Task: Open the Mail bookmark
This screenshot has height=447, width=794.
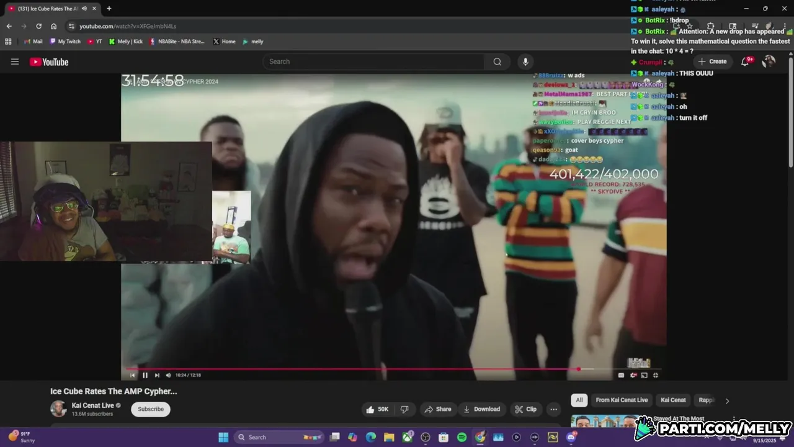Action: (33, 42)
